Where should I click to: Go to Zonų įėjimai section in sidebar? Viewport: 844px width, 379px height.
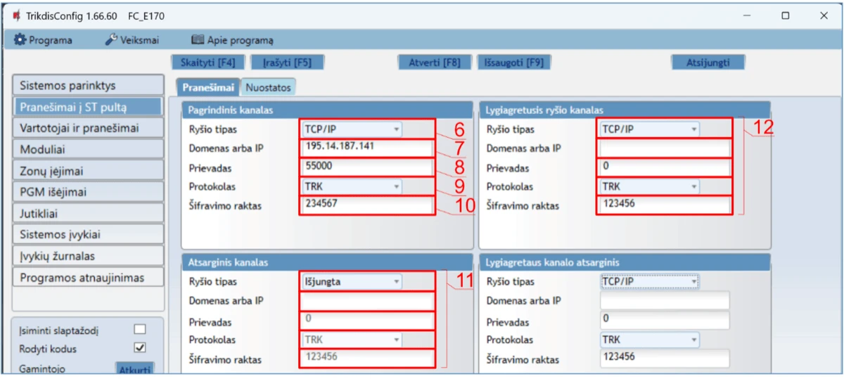(88, 171)
